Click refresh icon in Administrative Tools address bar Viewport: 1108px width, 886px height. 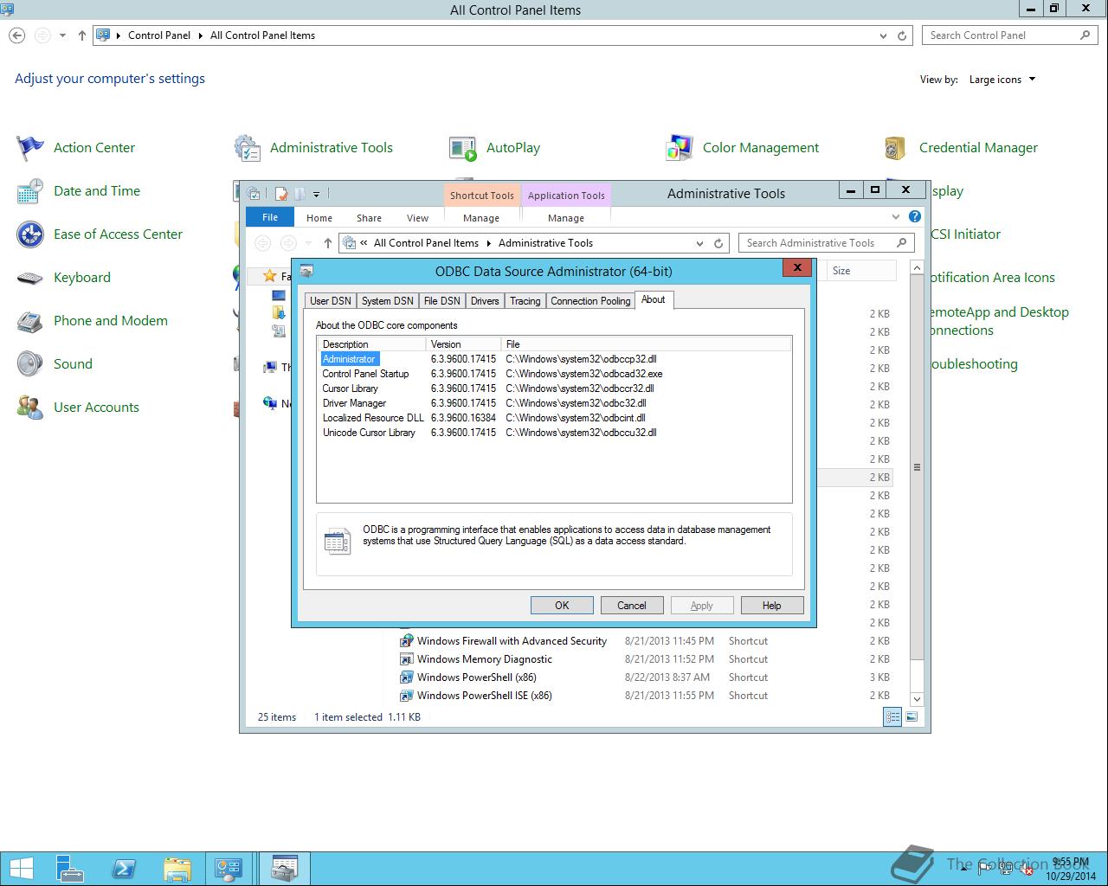718,243
